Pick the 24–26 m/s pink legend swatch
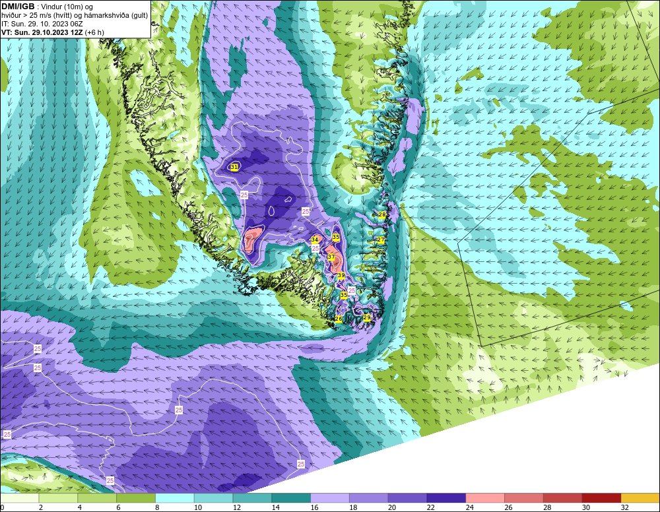The image size is (660, 512). 485,498
